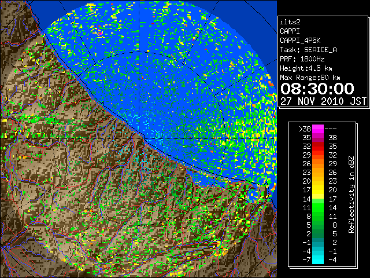Pick the bright green 11 to 14 band
370x278 pixels.
coord(318,207)
